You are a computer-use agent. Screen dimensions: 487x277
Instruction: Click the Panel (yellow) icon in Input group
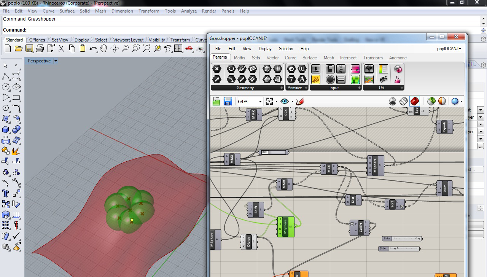point(316,80)
